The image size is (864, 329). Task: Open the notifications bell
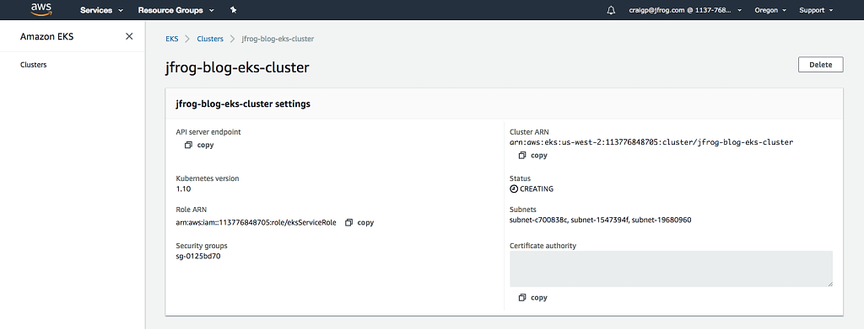[611, 10]
